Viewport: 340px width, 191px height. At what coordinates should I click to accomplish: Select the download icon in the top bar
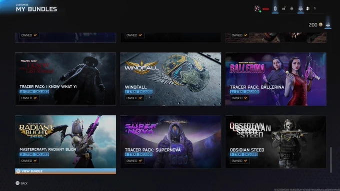[x=300, y=8]
